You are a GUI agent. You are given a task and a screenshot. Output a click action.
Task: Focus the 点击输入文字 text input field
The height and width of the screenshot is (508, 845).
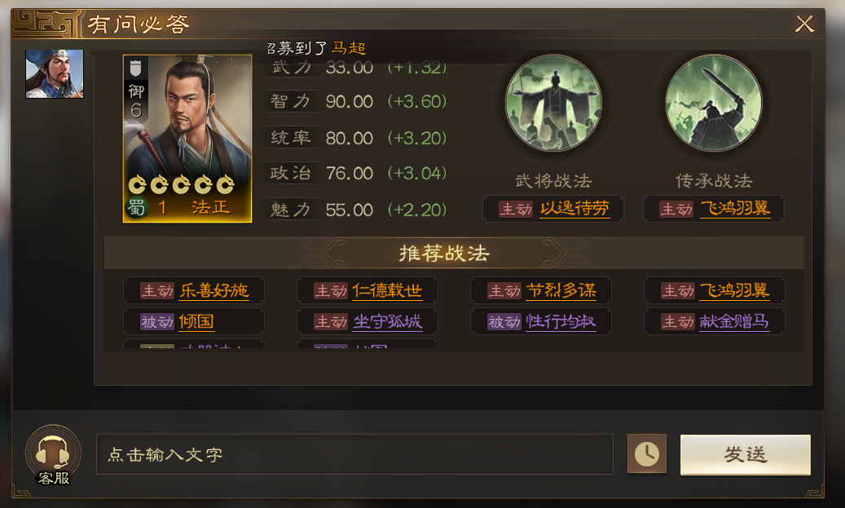click(354, 454)
